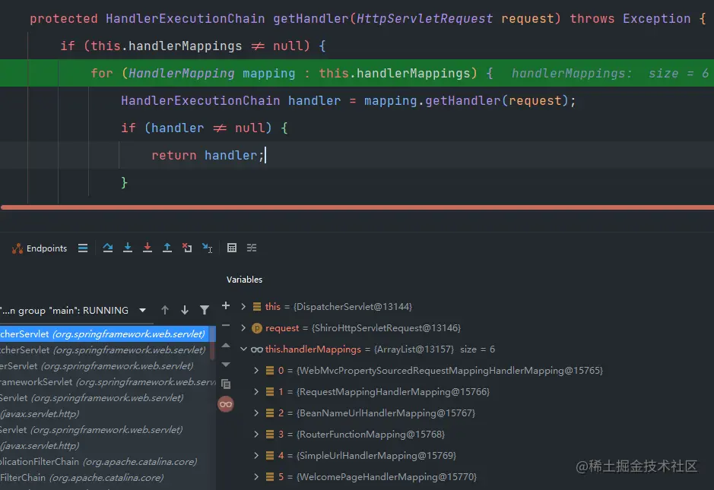Click the editor horizontal scrollbar
Image resolution: width=714 pixels, height=490 pixels.
[x=357, y=207]
